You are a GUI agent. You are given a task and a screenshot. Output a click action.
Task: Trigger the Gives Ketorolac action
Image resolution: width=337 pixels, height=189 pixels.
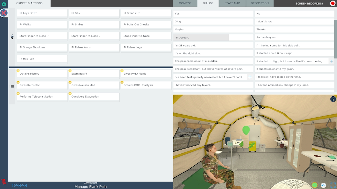pyautogui.click(x=42, y=85)
